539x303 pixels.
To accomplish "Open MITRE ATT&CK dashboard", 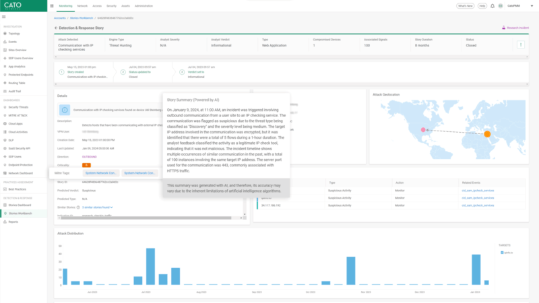I will (x=18, y=116).
